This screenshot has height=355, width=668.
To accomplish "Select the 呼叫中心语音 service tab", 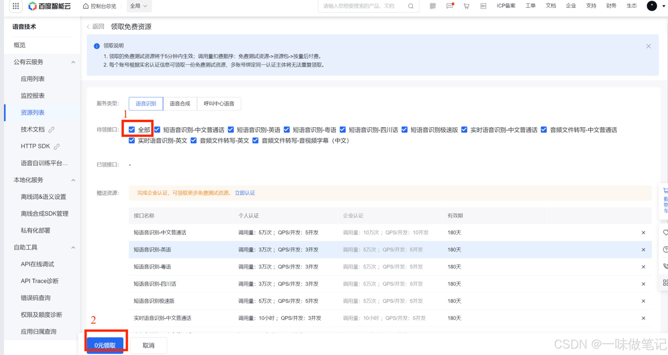I will pyautogui.click(x=219, y=104).
